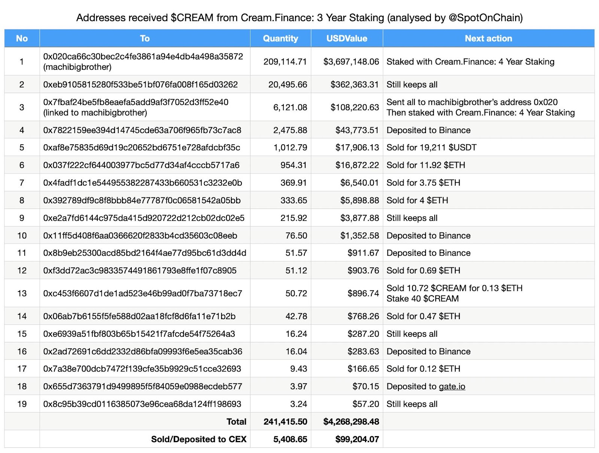Image resolution: width=599 pixels, height=453 pixels.
Task: Click address 0xaf8e75835d69d19c20652bd6751e728afdcbf35c
Action: pyautogui.click(x=142, y=148)
